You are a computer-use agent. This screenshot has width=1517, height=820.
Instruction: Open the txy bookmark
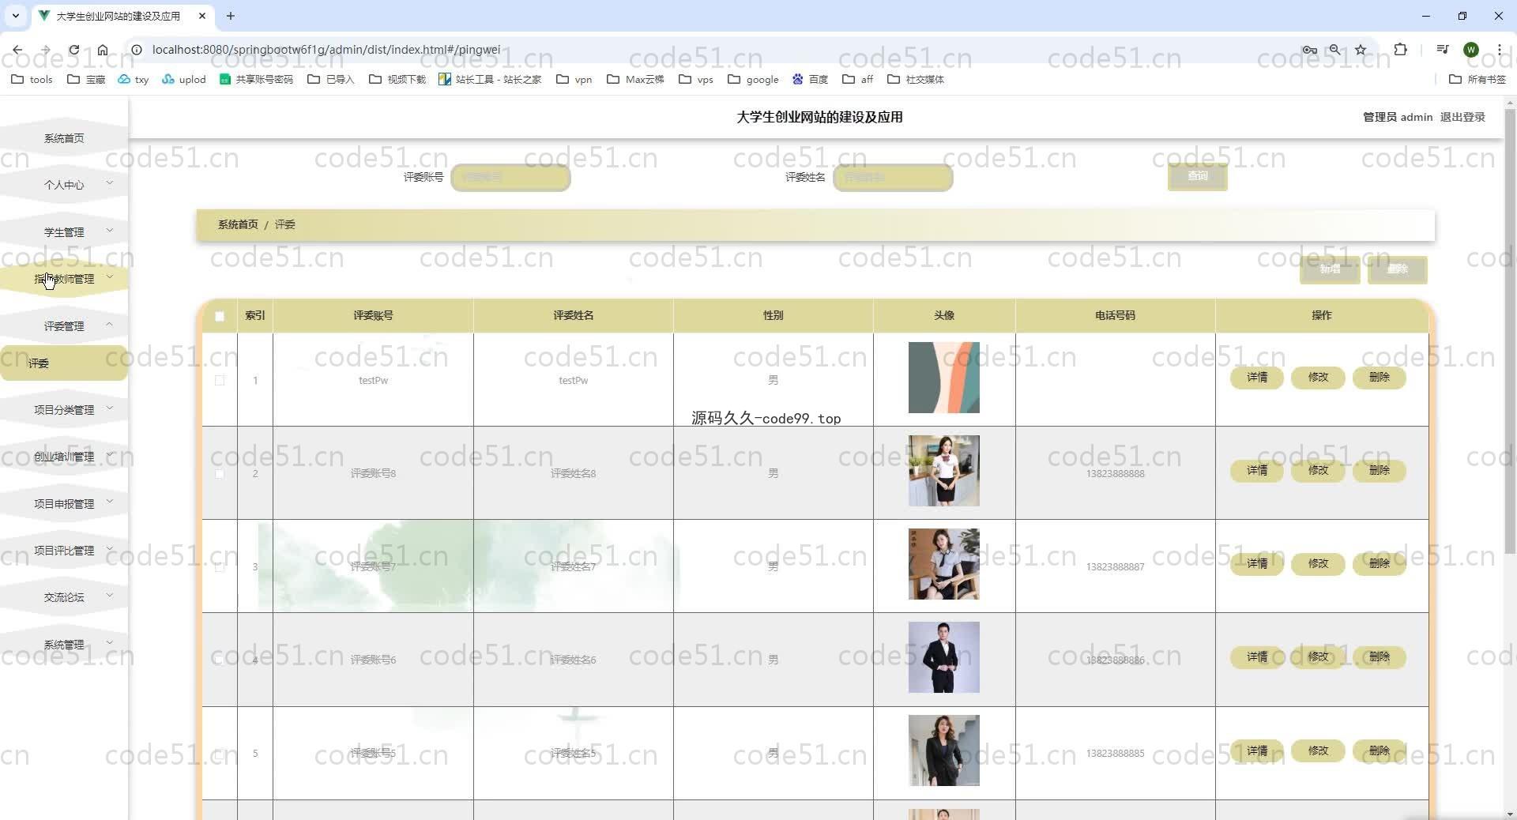click(x=134, y=79)
